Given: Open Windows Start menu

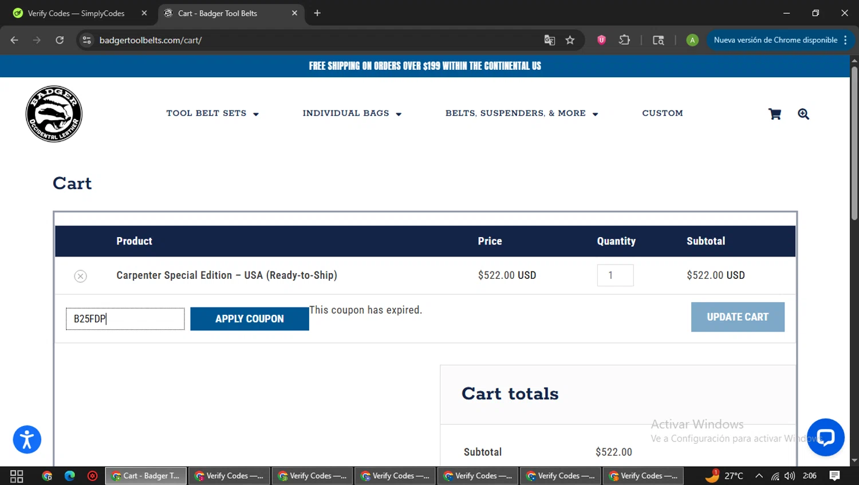Looking at the screenshot, I should [x=17, y=476].
